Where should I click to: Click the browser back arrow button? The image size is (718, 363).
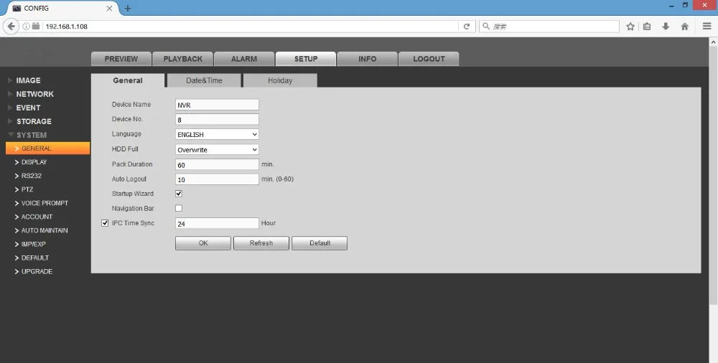click(11, 27)
